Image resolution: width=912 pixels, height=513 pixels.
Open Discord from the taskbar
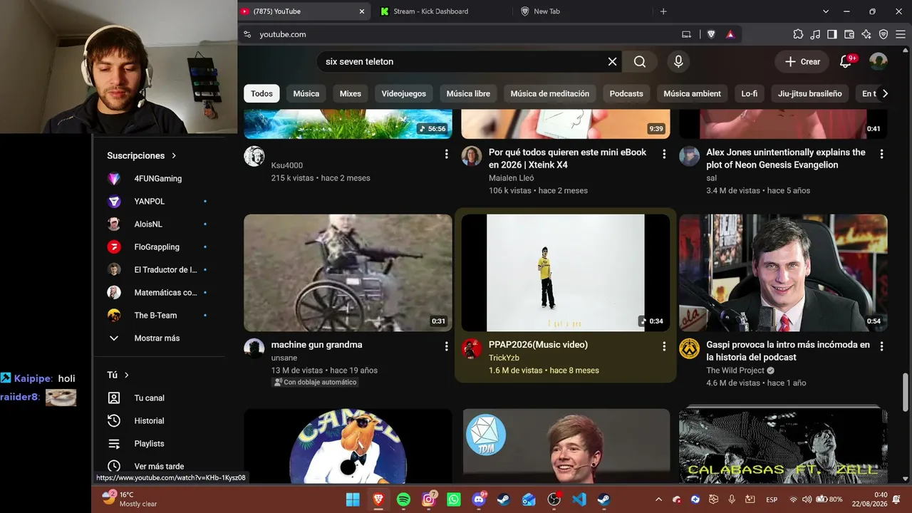(479, 499)
